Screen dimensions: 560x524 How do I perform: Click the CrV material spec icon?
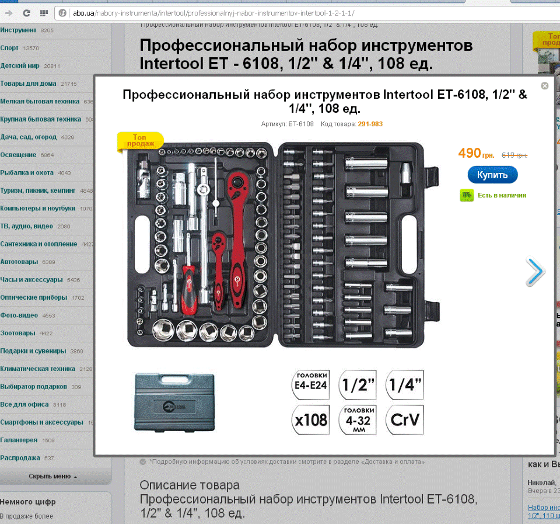click(x=405, y=420)
